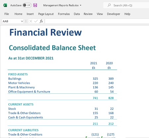
Task: Select the Page Layout tab
Action: [x=46, y=14]
